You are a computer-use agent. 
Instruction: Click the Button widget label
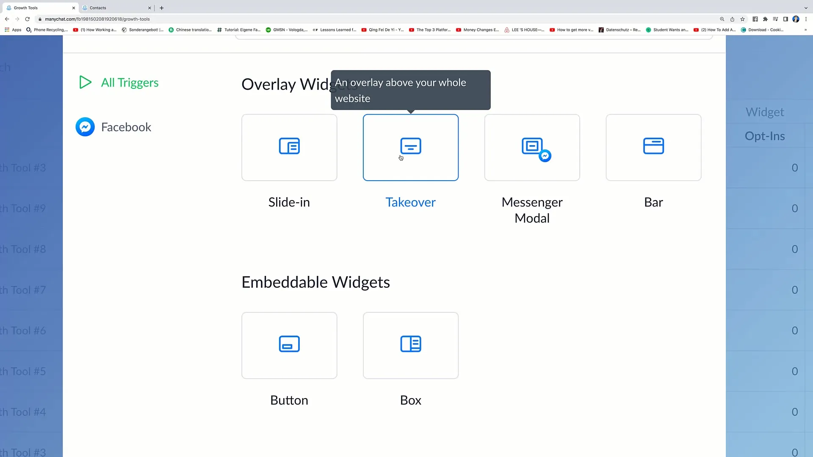click(x=289, y=400)
